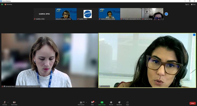The width and height of the screenshot is (197, 106).
Task: Click the Recording indicator
Action: [x=8, y=4]
